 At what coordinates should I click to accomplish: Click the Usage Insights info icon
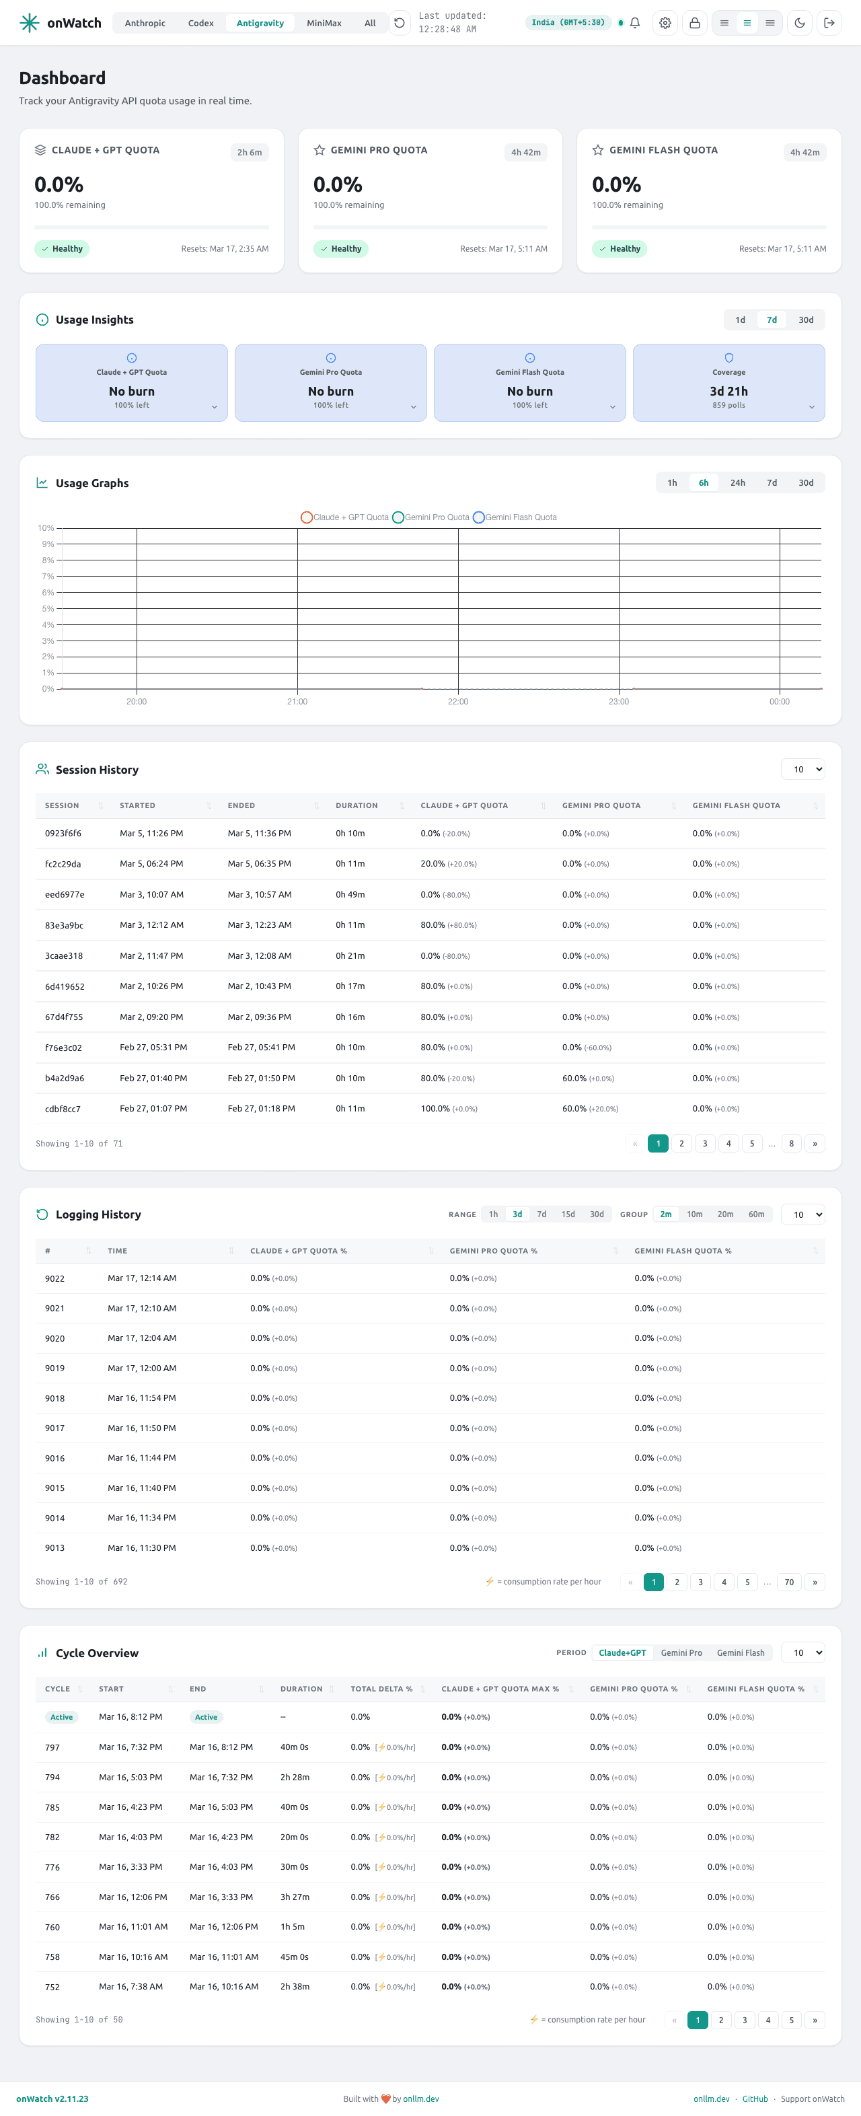coord(43,320)
